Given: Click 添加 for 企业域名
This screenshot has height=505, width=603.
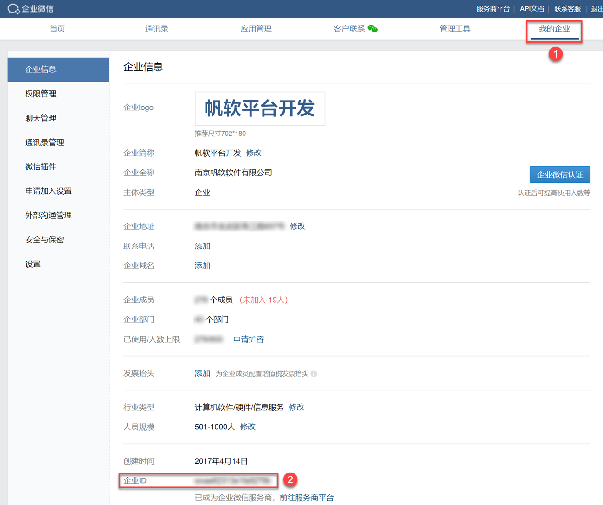Looking at the screenshot, I should click(202, 266).
